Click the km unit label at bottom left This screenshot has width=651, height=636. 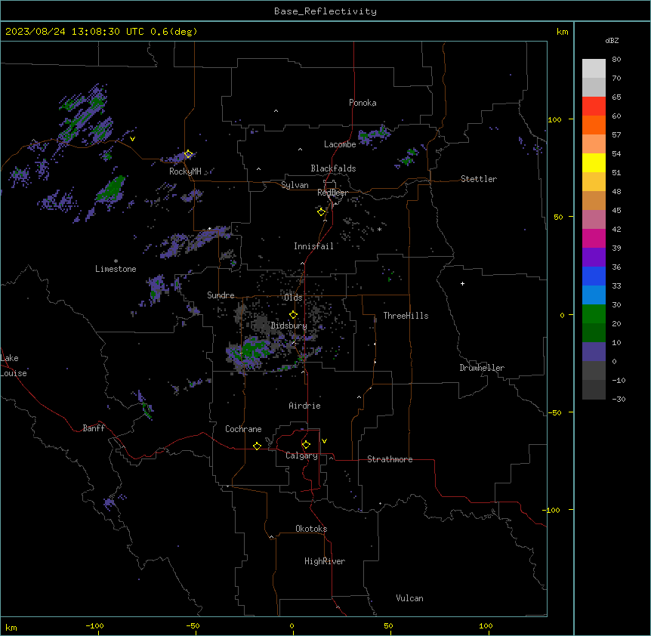click(11, 627)
